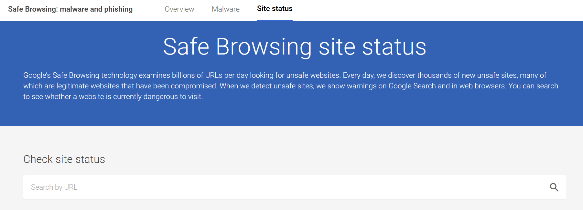
Task: Click the word "status" in the large heading
Action: tap(394, 47)
